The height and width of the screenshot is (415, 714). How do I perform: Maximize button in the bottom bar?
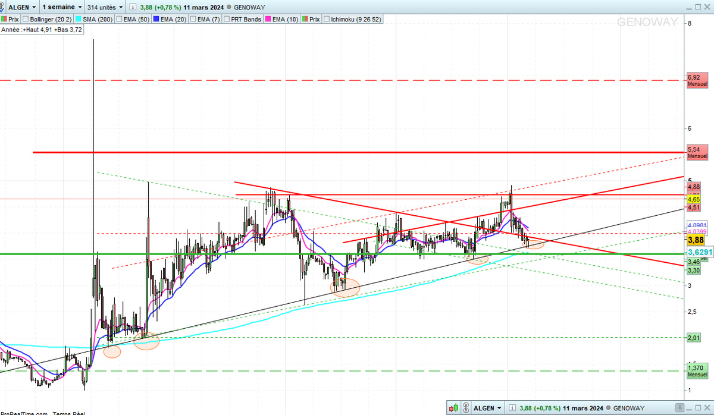point(699,408)
